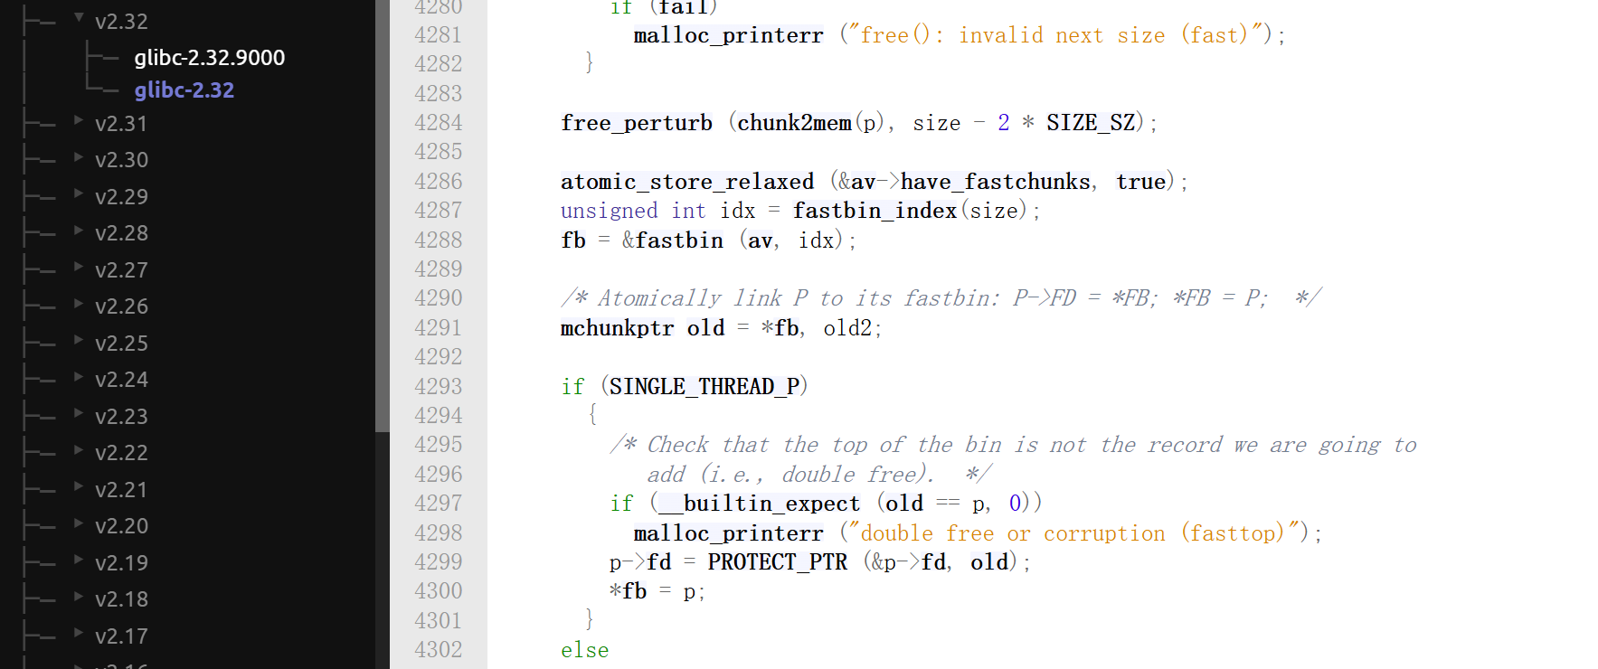Follow malloc_printerr on line 4298
This screenshot has width=1598, height=669.
(729, 534)
